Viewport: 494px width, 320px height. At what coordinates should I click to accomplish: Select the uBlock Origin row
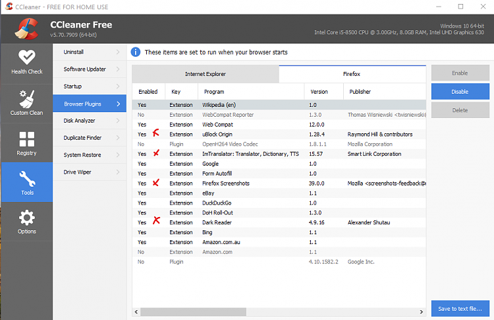[x=279, y=134]
